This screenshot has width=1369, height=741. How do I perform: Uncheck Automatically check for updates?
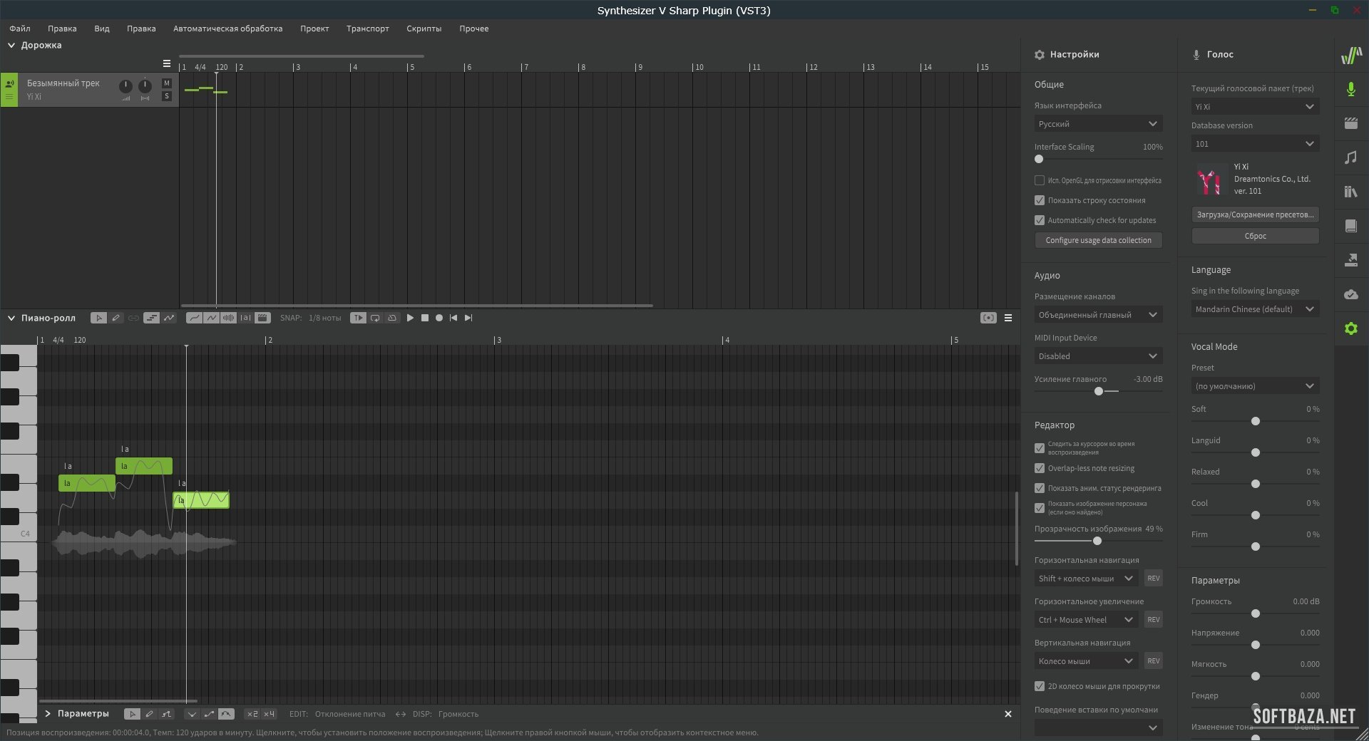pos(1040,220)
